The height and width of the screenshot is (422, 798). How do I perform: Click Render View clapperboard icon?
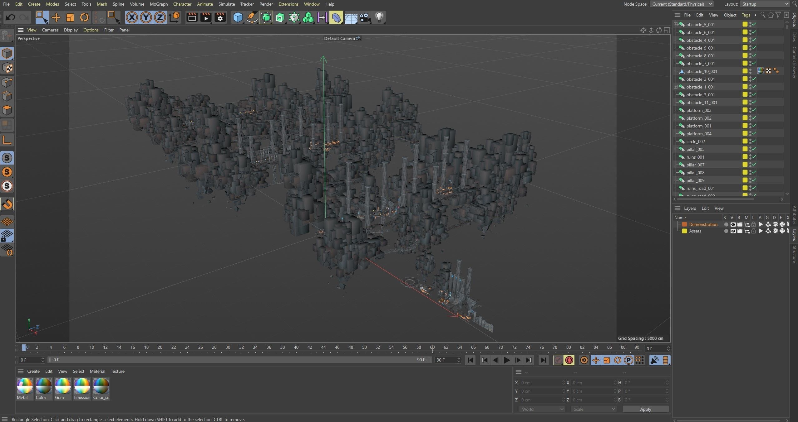(192, 17)
